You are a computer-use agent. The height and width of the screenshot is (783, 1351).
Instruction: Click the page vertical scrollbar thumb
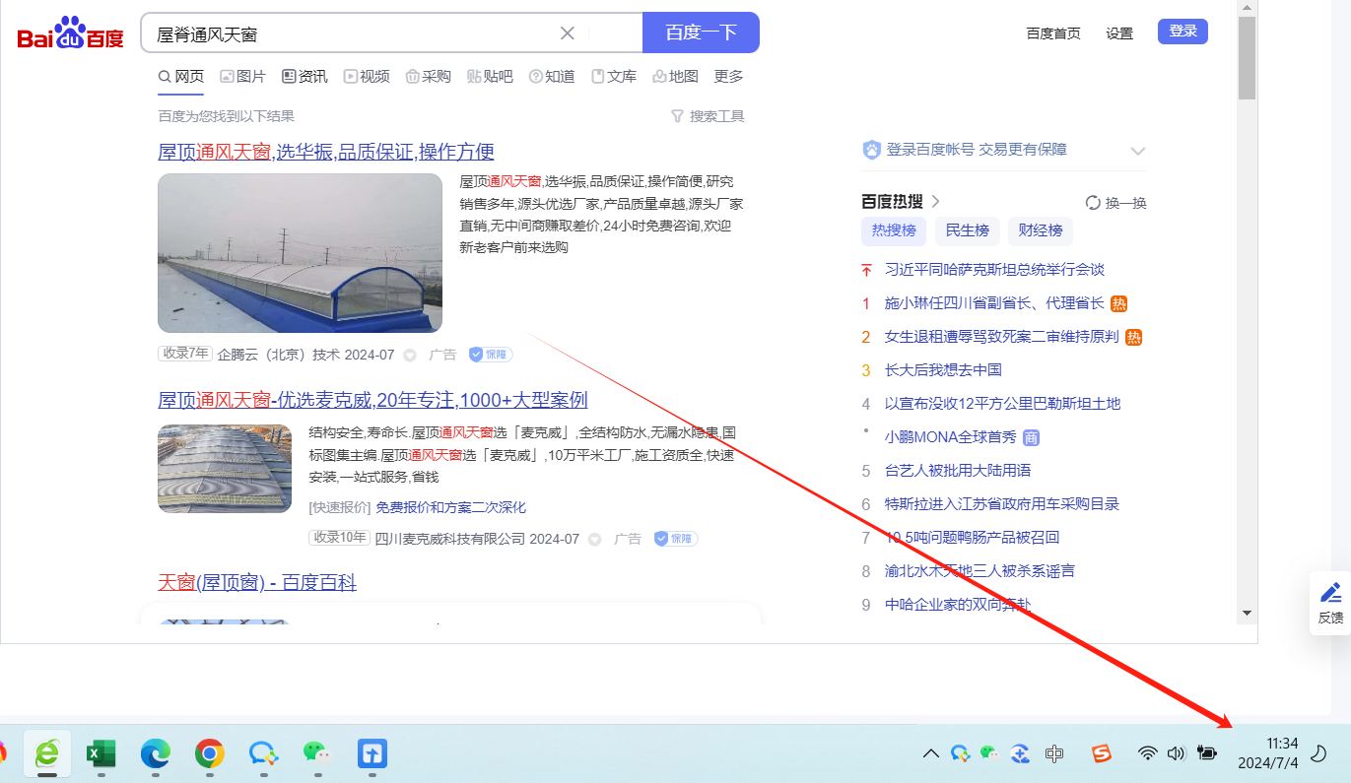(1247, 59)
